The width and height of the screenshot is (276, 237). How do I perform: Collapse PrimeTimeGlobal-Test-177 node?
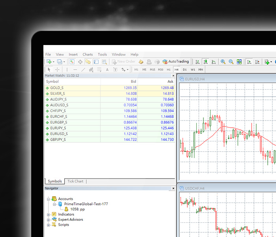point(54,204)
